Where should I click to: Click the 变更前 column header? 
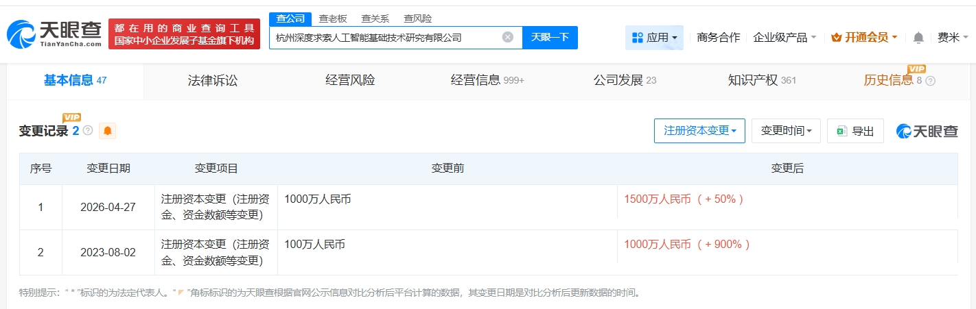click(x=448, y=169)
